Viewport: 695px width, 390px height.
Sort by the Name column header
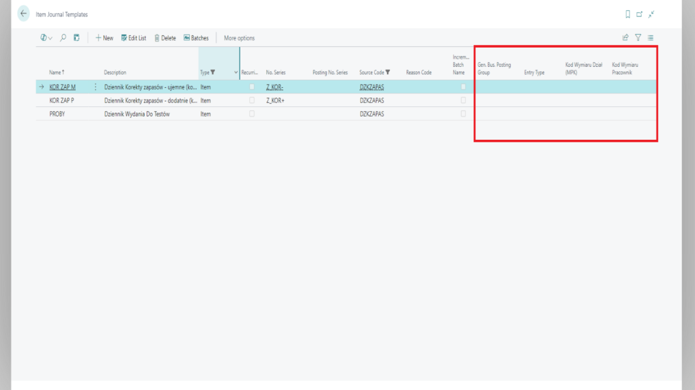pos(56,72)
